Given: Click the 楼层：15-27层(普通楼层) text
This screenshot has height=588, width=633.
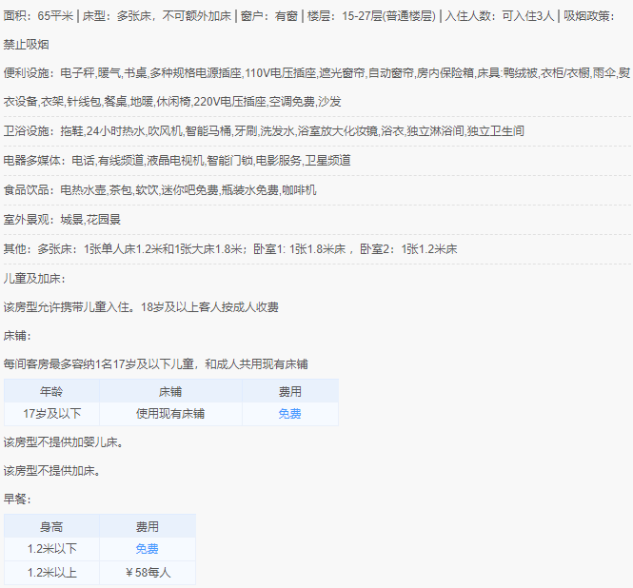Looking at the screenshot, I should (371, 16).
